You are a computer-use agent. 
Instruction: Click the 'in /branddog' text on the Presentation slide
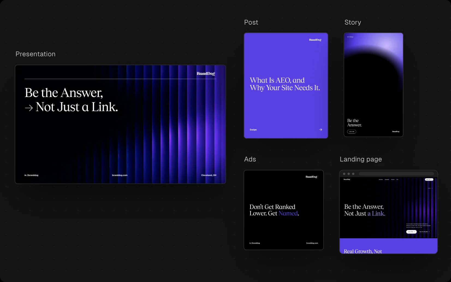tap(31, 175)
